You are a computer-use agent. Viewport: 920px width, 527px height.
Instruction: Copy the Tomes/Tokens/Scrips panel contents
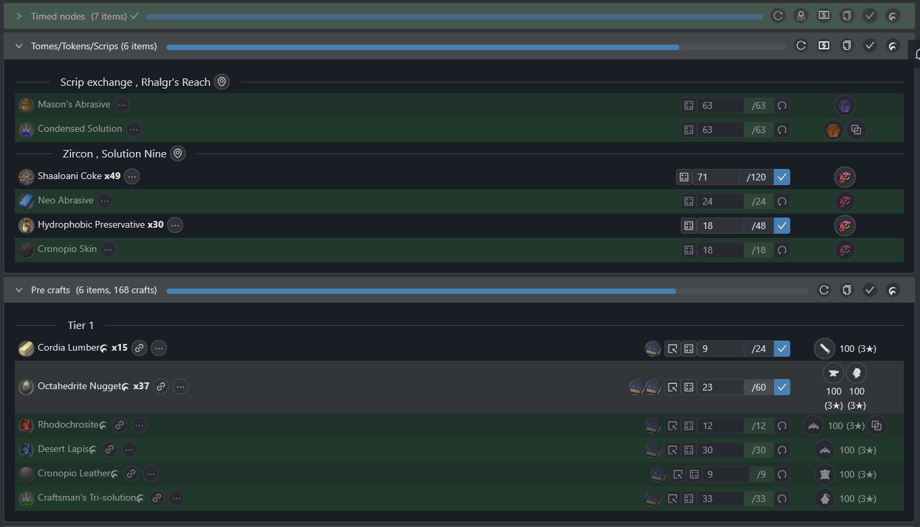coord(847,46)
